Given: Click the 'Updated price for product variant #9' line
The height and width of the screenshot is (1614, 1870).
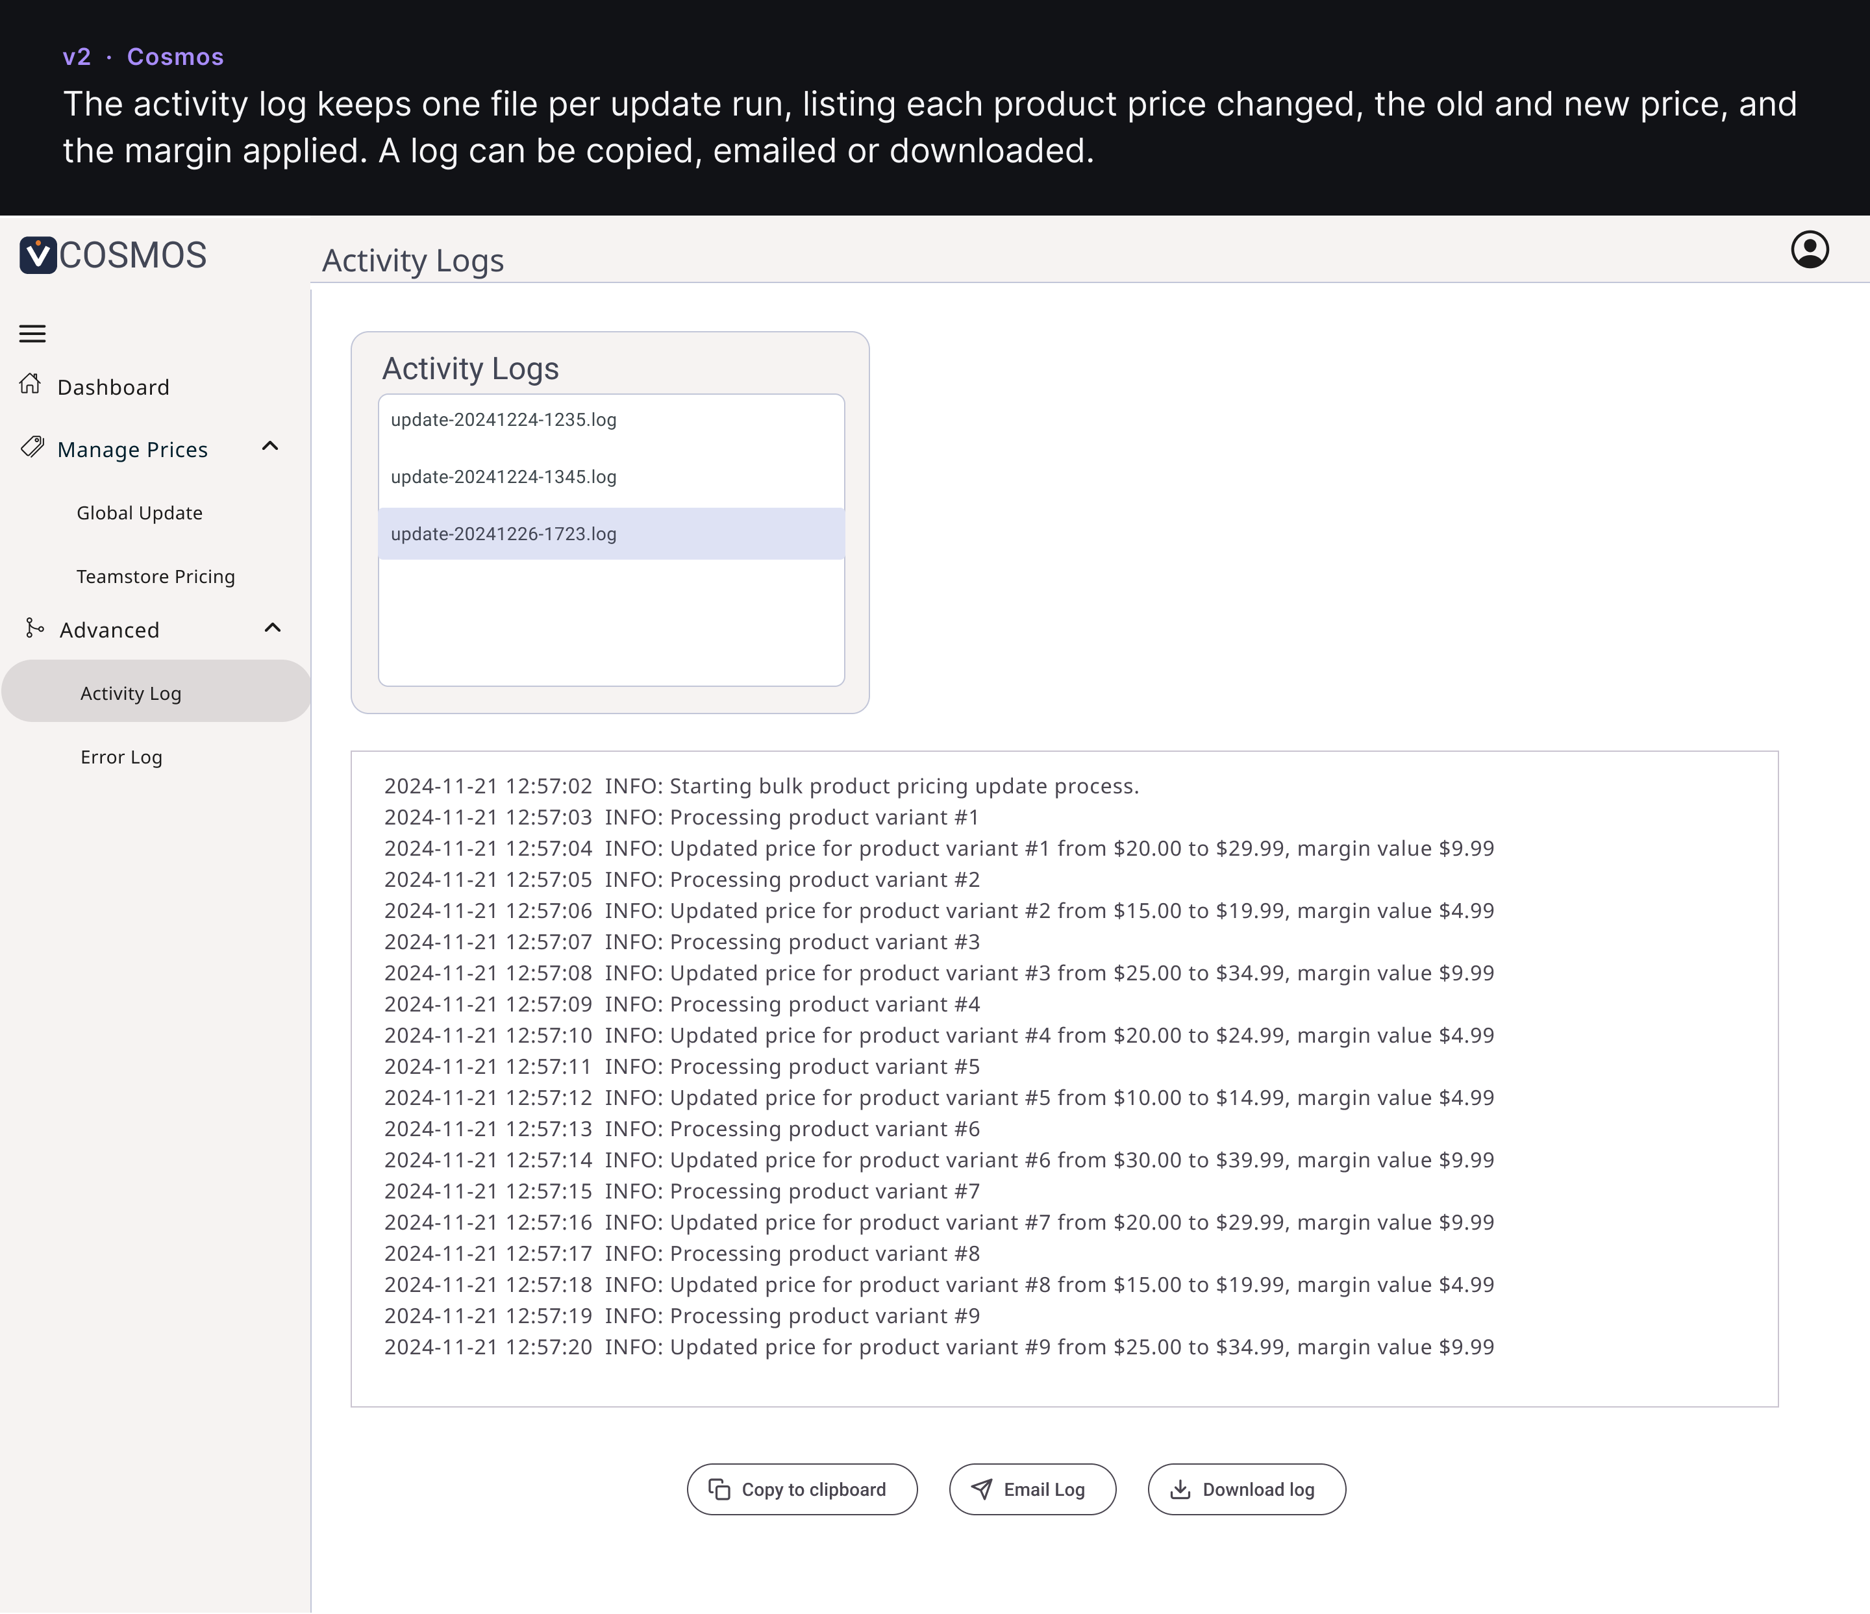Looking at the screenshot, I should (939, 1348).
